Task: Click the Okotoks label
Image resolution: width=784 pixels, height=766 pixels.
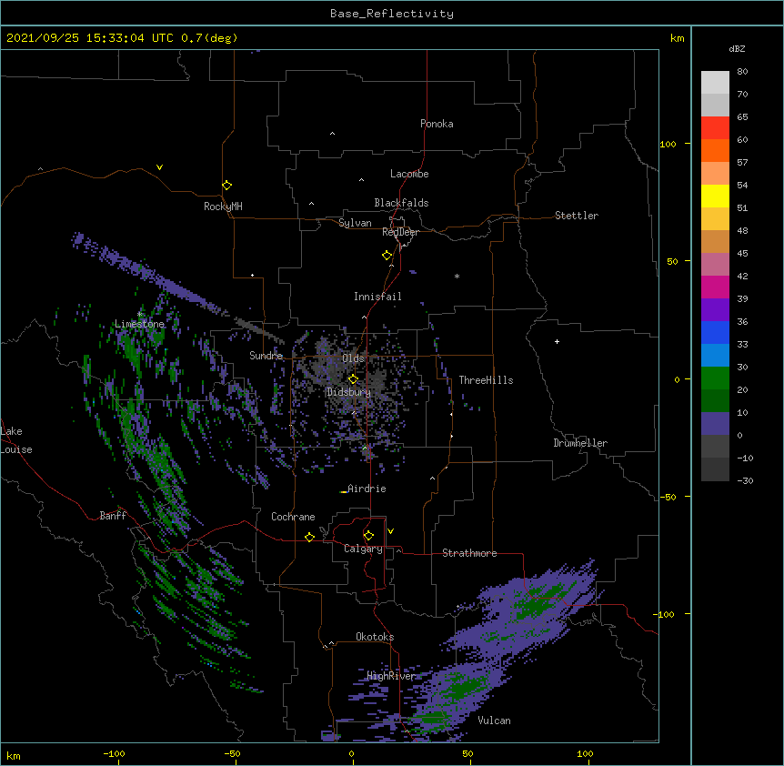Action: 375,637
